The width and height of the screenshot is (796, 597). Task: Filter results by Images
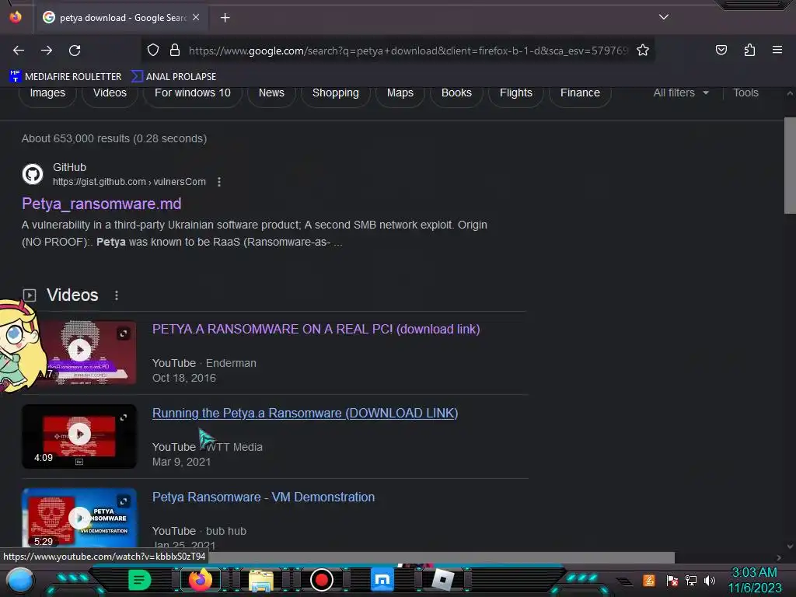pyautogui.click(x=47, y=93)
